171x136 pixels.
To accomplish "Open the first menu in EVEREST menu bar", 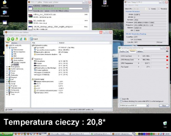I will (x=6, y=35).
